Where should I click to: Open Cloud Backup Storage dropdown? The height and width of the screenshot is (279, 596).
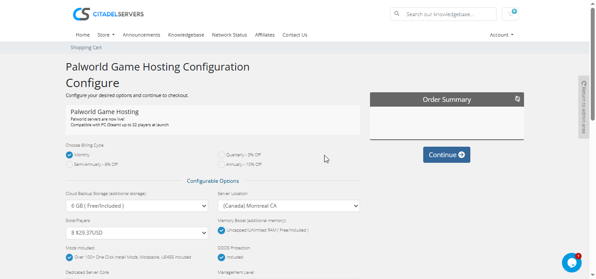[x=137, y=206]
